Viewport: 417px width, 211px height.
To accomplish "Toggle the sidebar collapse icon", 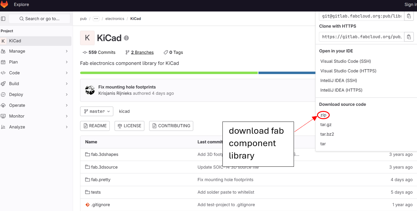I will (x=3, y=19).
